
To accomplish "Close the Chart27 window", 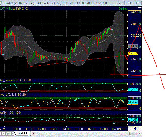I will click(x=138, y=3).
